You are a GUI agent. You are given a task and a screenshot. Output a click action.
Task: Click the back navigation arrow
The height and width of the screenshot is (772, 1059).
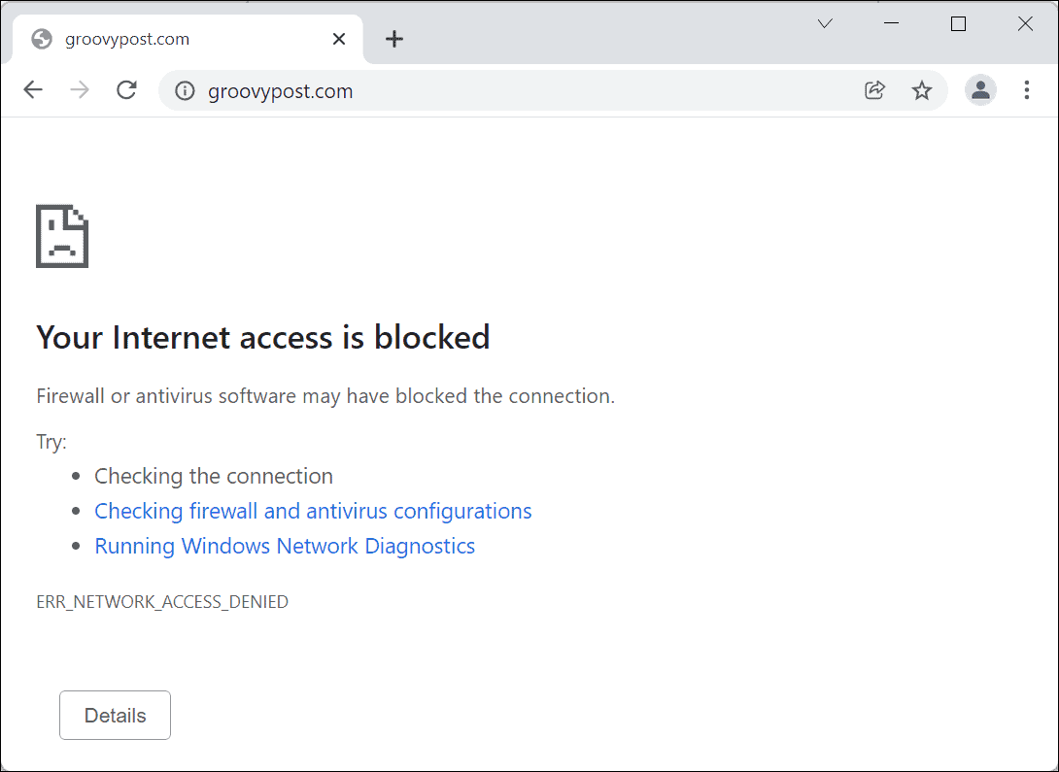[x=33, y=89]
